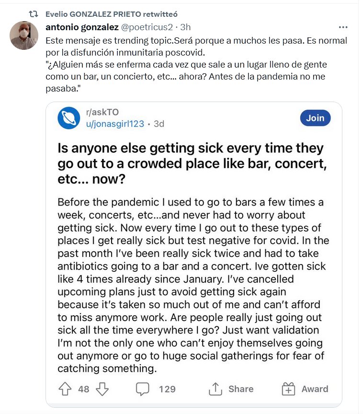Open antonio gonzalez's profile avatar

coord(23,35)
